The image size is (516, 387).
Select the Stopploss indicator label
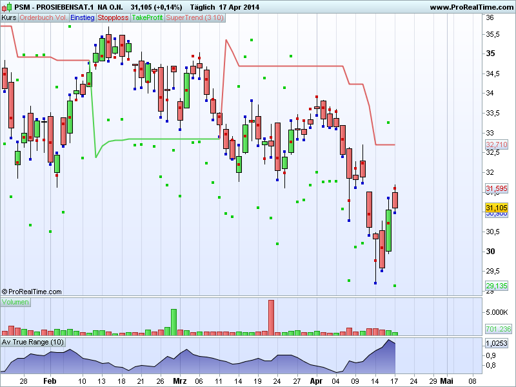(113, 18)
